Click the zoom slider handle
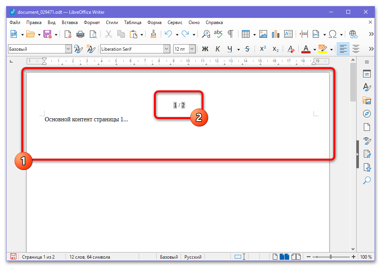The height and width of the screenshot is (267, 381). tap(330, 257)
